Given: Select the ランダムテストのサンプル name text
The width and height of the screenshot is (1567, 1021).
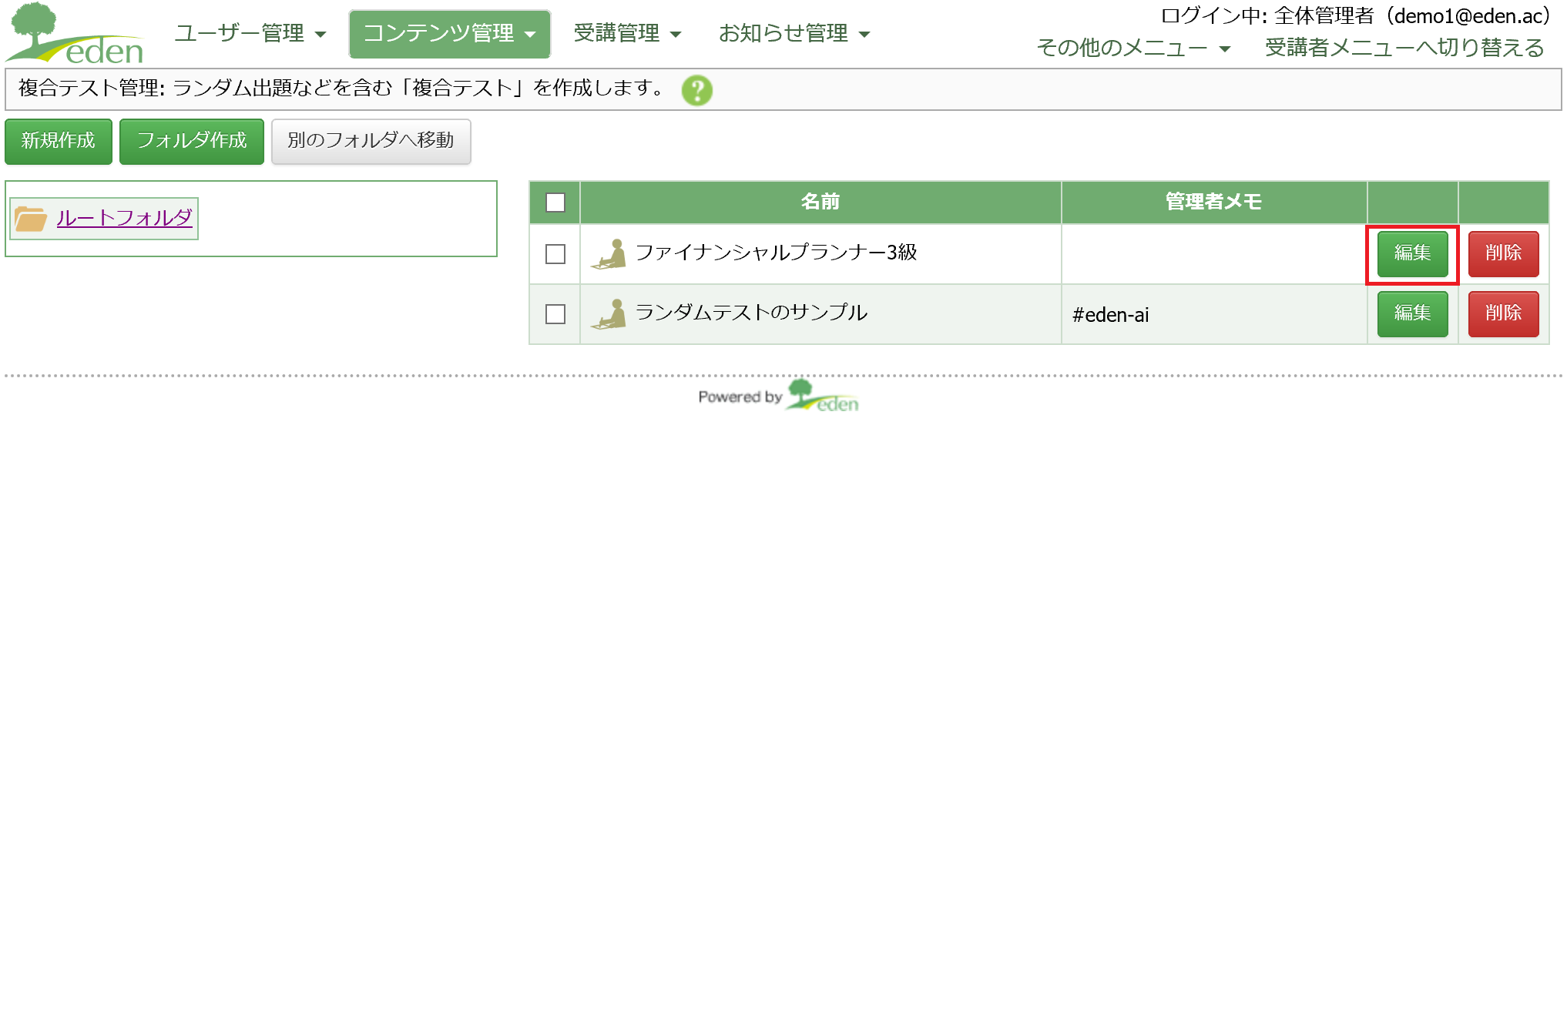Looking at the screenshot, I should 751,313.
